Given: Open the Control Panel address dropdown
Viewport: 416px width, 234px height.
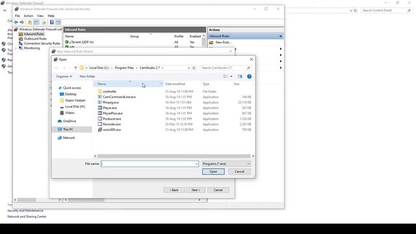Looking at the screenshot, I should pyautogui.click(x=351, y=10).
